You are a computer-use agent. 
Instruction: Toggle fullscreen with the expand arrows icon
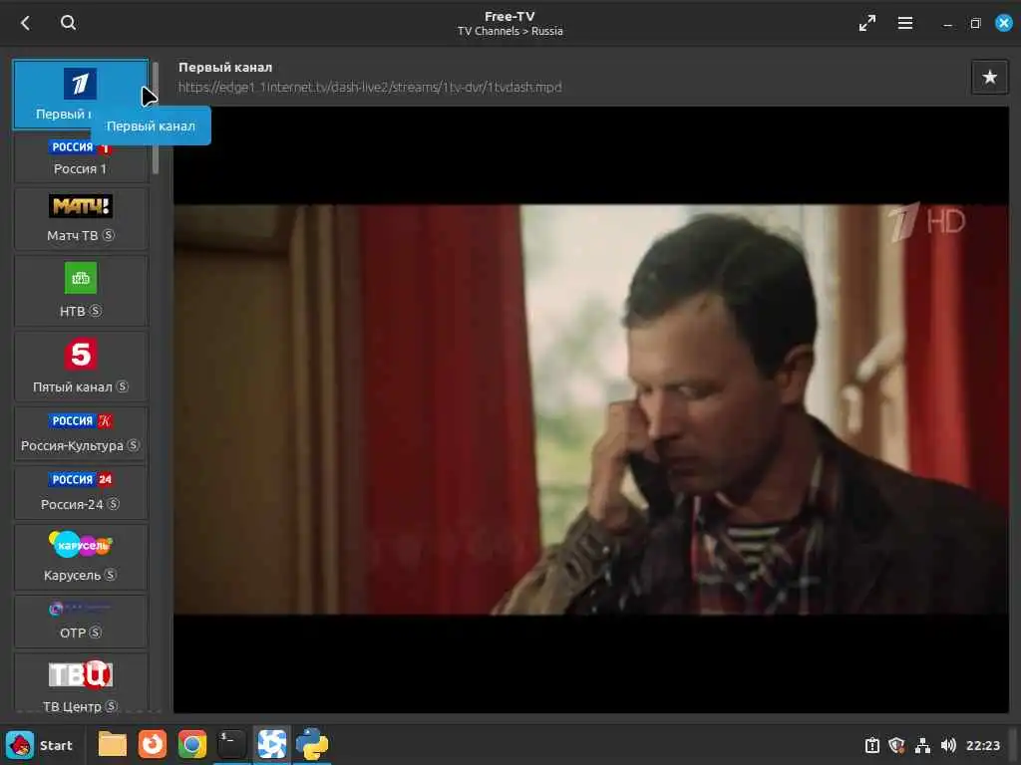pyautogui.click(x=867, y=24)
